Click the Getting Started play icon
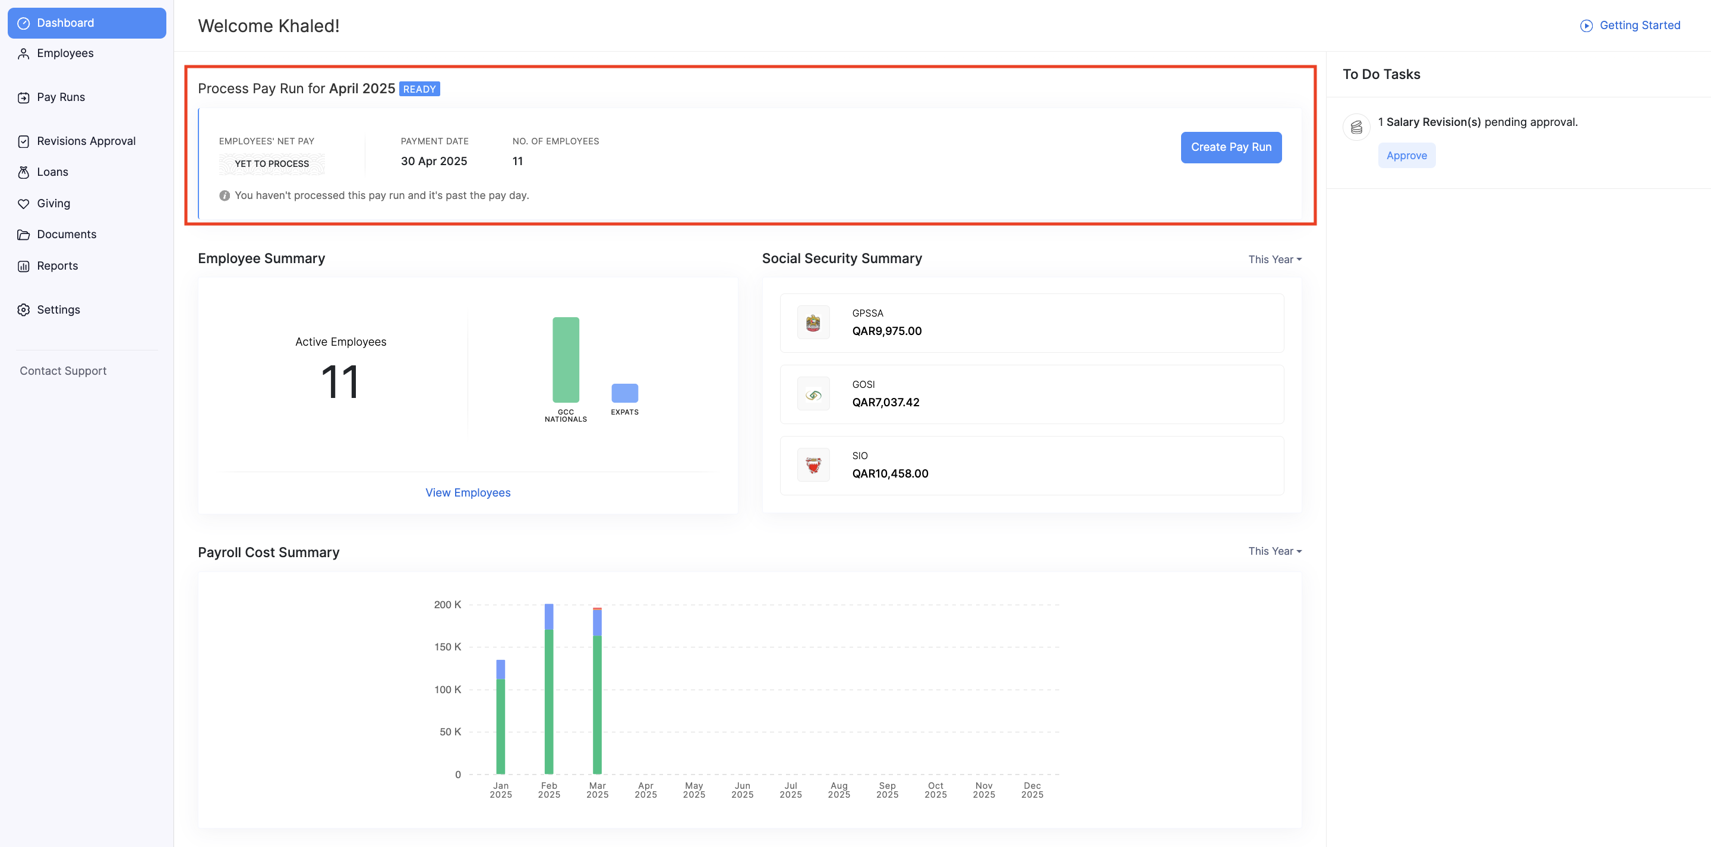This screenshot has width=1711, height=847. 1586,26
